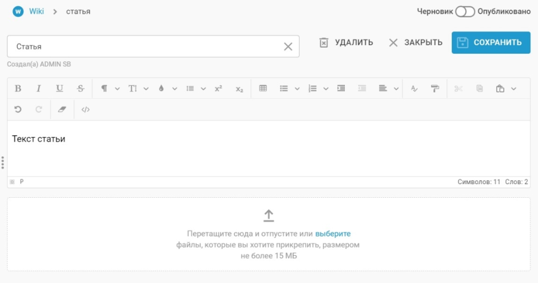Switch the draft/published toggle
Image resolution: width=538 pixels, height=283 pixels.
464,11
